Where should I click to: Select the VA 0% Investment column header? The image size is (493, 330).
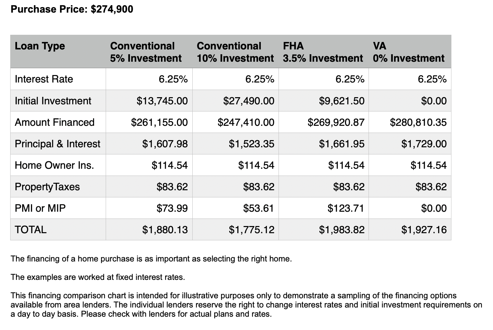408,52
